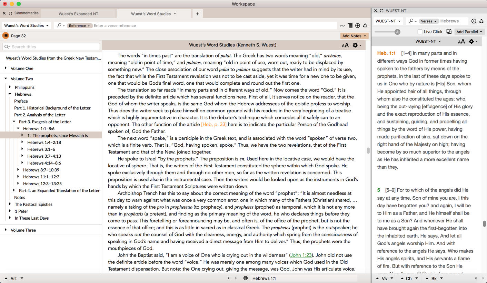Screen dimensions: 487x283
Task: Click the Hebrews 1:1 go-to box
Action: (x=304, y=278)
